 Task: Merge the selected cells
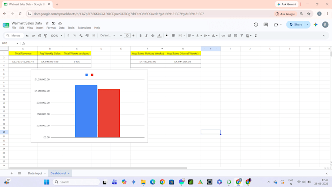tap(180, 36)
